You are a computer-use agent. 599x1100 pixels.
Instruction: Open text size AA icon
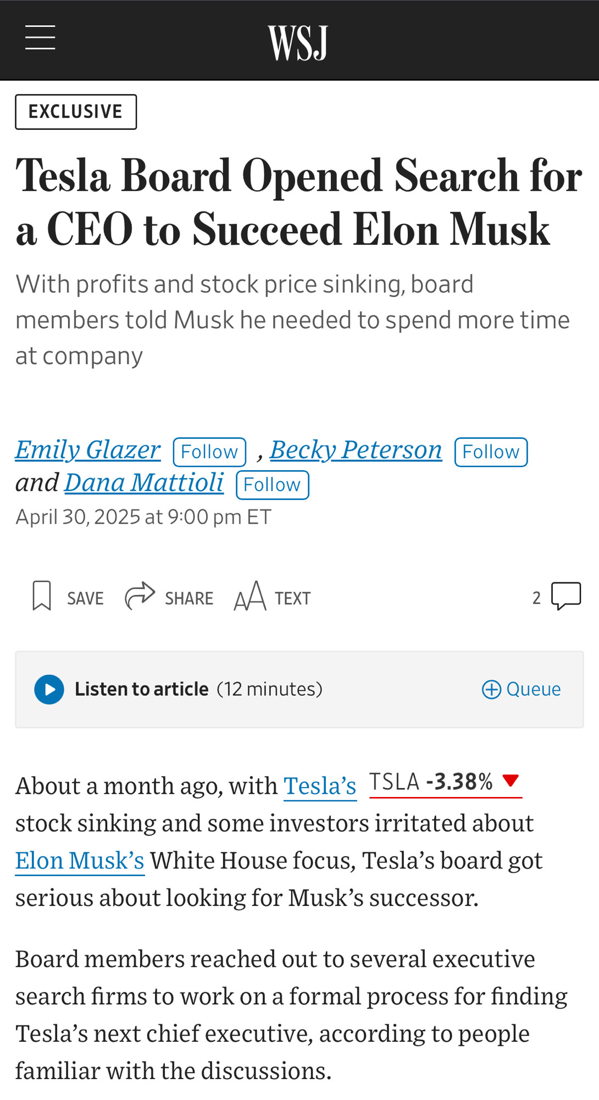pyautogui.click(x=250, y=596)
